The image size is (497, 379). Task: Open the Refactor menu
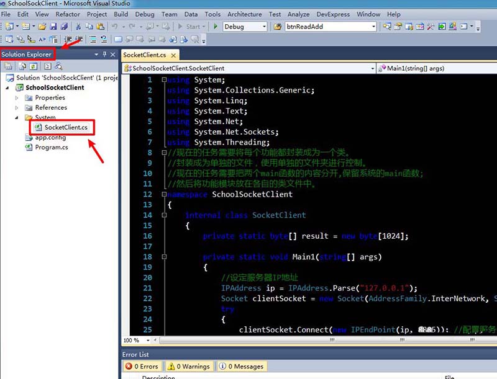[x=68, y=14]
